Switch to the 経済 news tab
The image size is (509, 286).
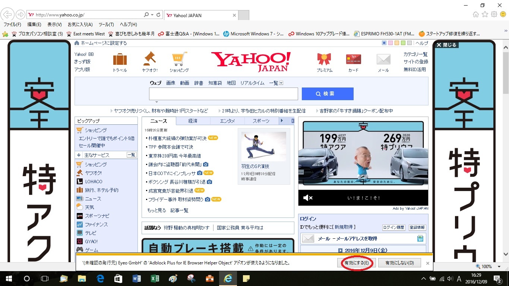tap(193, 121)
